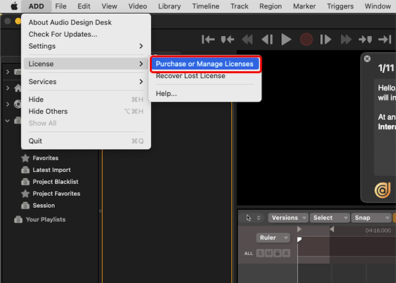Open the View menu
The width and height of the screenshot is (396, 283).
(x=110, y=6)
